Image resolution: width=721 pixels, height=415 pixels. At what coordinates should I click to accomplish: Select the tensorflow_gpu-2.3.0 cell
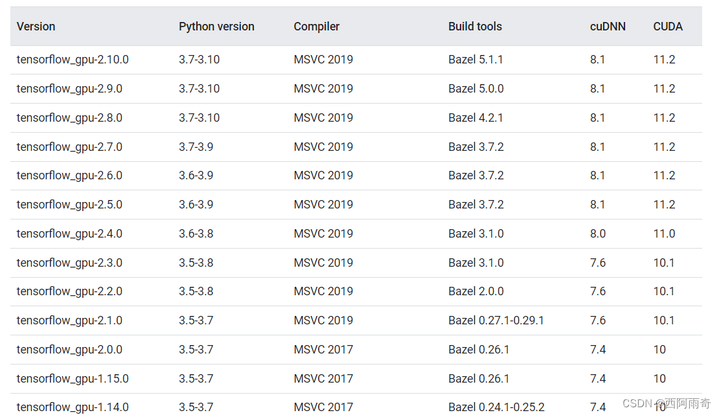(69, 263)
